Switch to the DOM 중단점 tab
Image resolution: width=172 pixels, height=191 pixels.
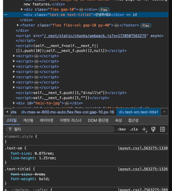tap(98, 120)
